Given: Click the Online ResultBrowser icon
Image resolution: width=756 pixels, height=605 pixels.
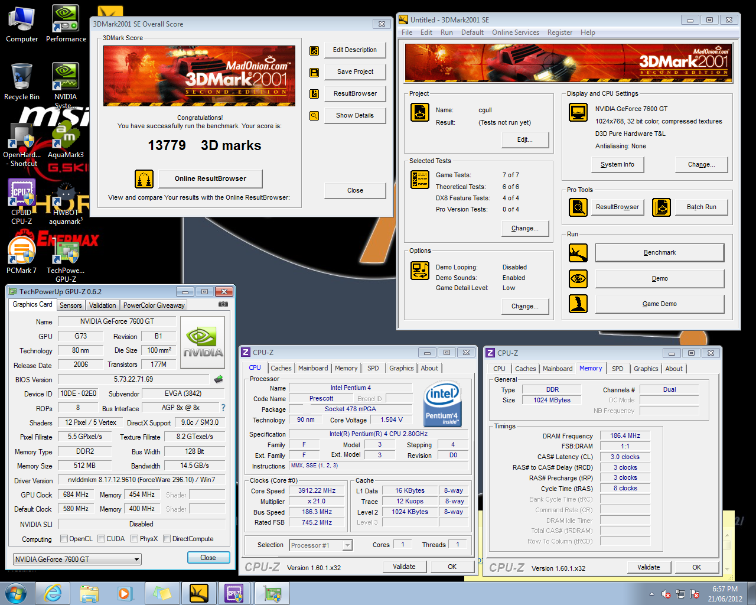Looking at the screenshot, I should tap(144, 178).
